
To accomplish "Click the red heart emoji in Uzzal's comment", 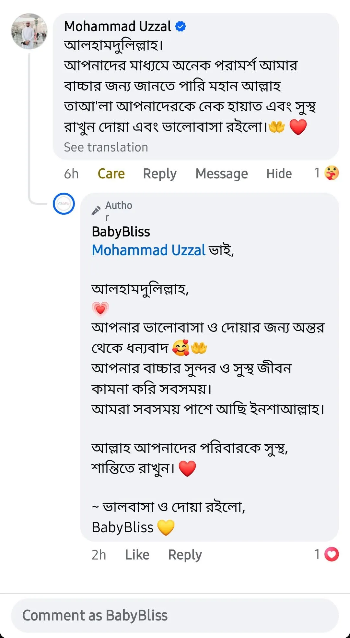I will [x=298, y=127].
